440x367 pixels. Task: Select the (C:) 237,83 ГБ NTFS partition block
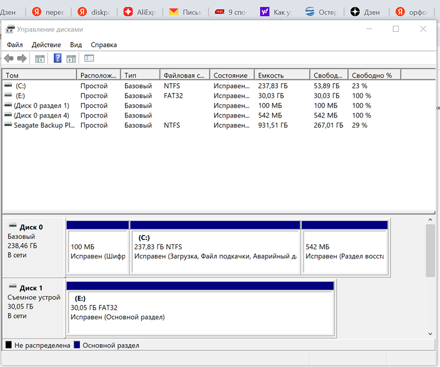click(x=215, y=248)
